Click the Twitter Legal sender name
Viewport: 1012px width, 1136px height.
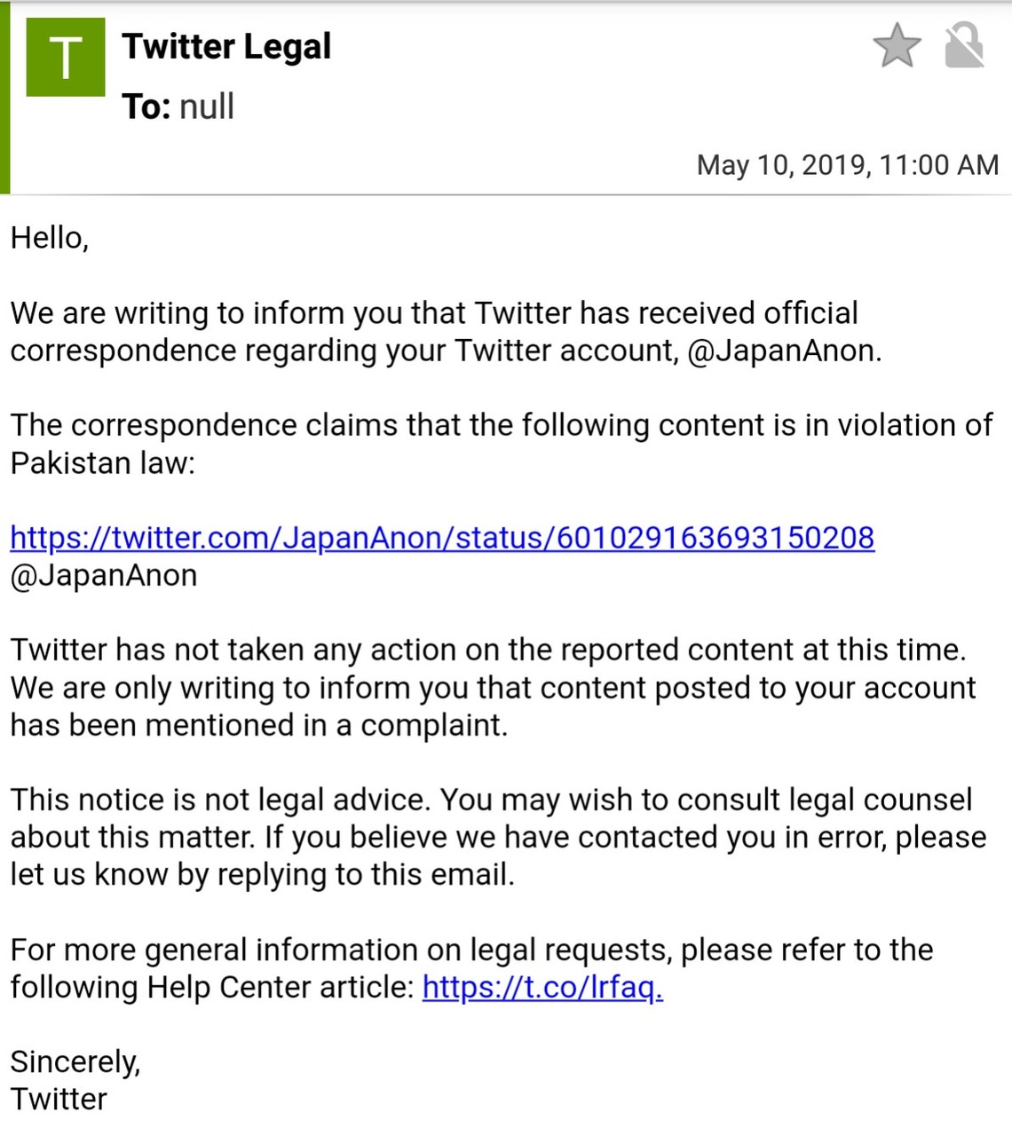[x=226, y=46]
